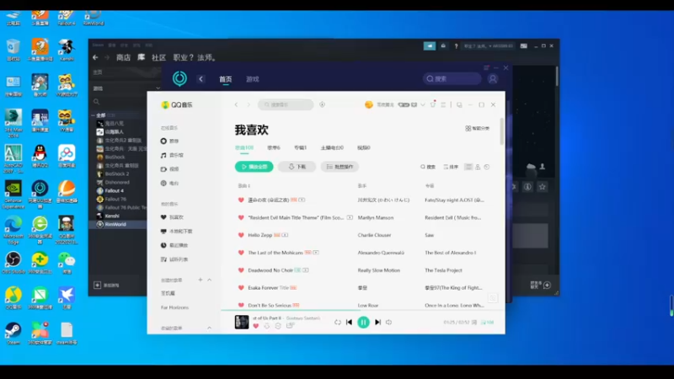Select the 专辑1 albums tab
This screenshot has width=674, height=379.
tap(301, 147)
